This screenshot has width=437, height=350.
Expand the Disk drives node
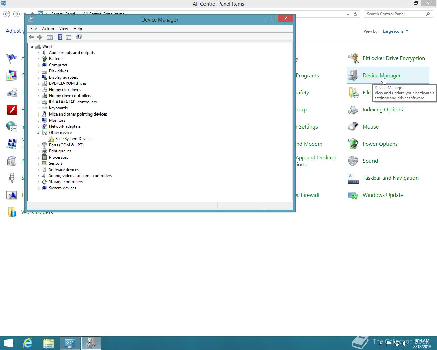[x=39, y=71]
